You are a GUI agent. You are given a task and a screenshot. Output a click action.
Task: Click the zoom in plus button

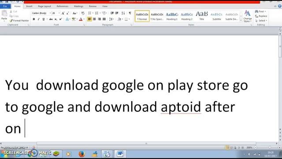pos(279,148)
